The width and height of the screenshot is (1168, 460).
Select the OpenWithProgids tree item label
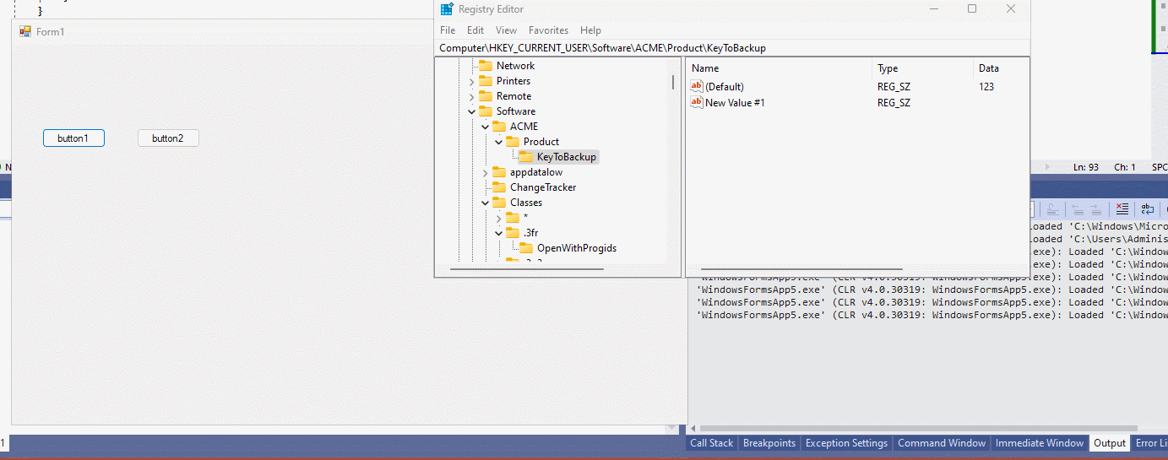coord(577,248)
